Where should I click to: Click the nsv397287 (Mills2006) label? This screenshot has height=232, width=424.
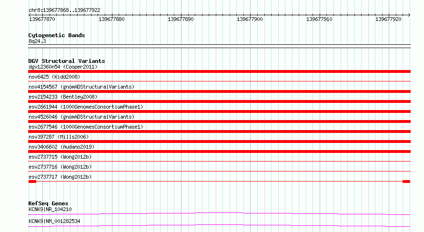point(59,137)
